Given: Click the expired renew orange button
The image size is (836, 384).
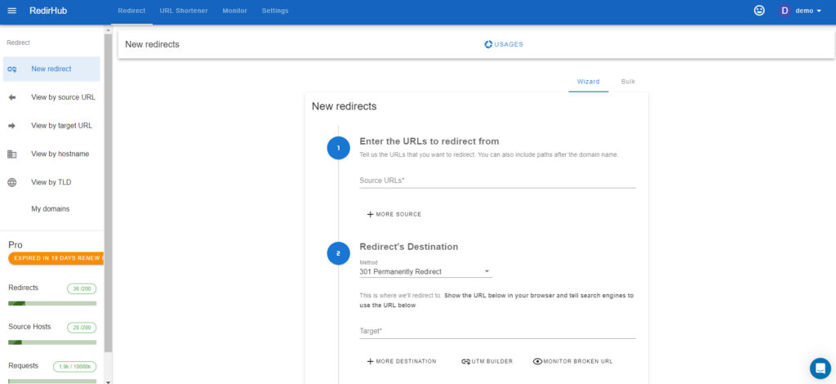Looking at the screenshot, I should (x=56, y=258).
